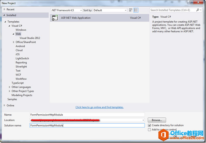Switch to small icons view
The image size is (206, 143).
tap(131, 10)
